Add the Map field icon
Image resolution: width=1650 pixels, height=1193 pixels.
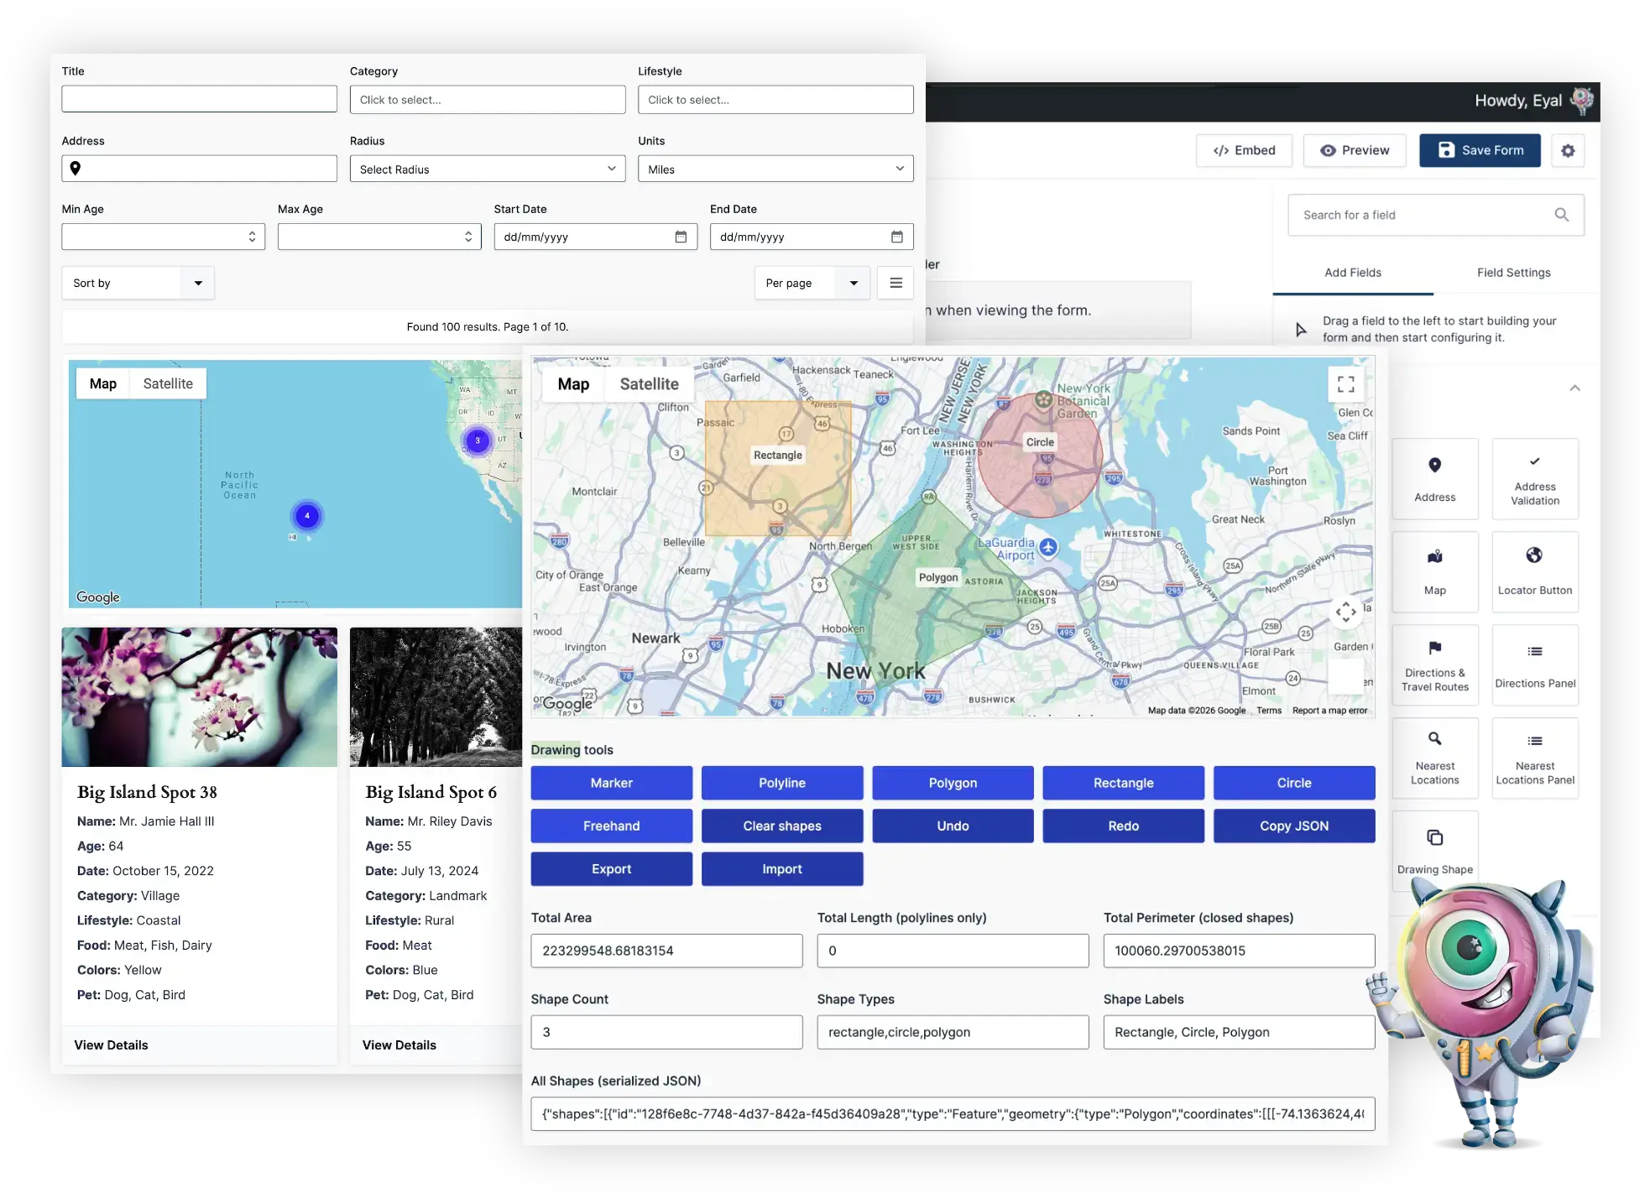coord(1434,556)
